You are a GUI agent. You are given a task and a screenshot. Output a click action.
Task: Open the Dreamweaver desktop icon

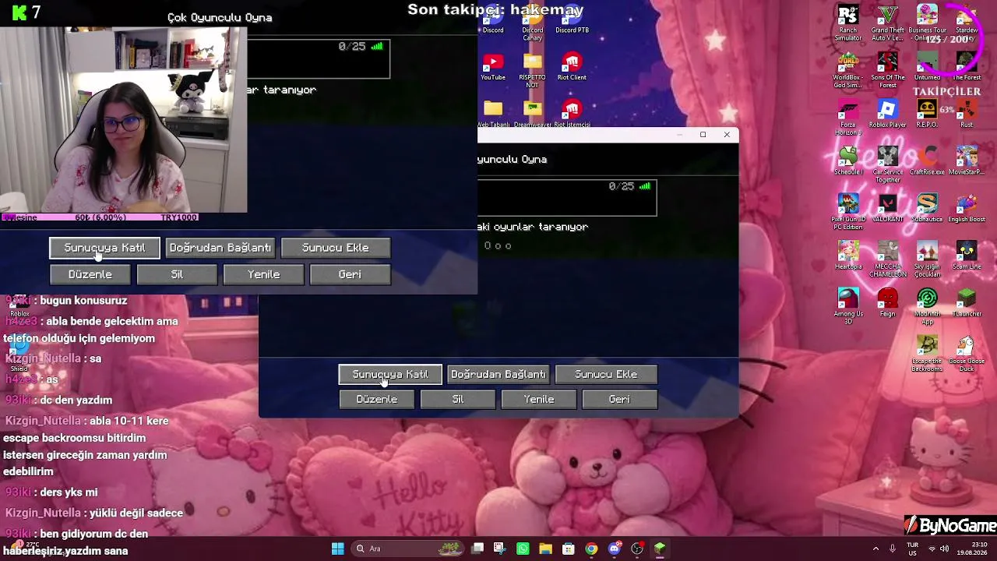(533, 114)
